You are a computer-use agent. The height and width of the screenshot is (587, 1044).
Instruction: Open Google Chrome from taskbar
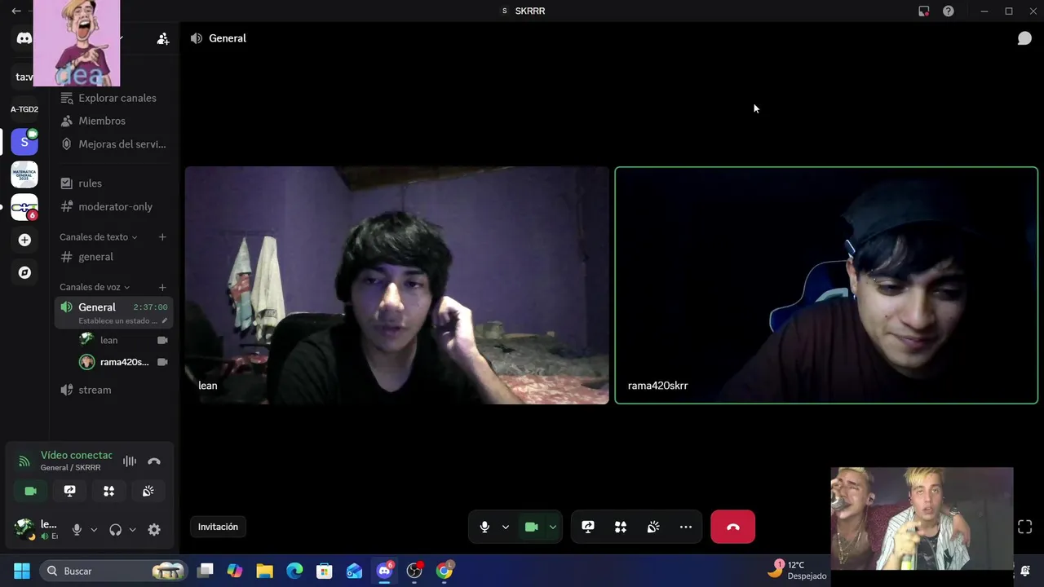pyautogui.click(x=445, y=571)
